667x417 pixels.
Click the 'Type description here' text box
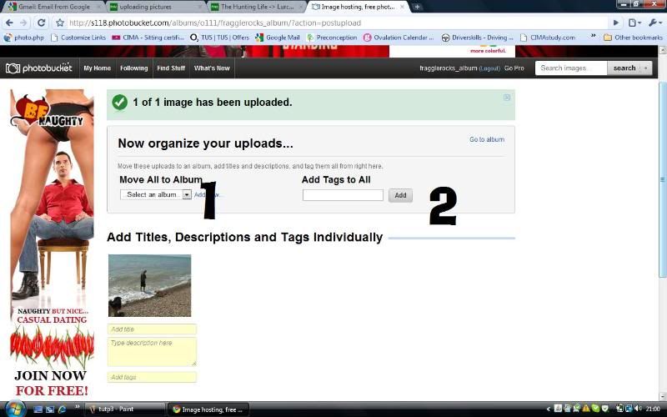152,351
